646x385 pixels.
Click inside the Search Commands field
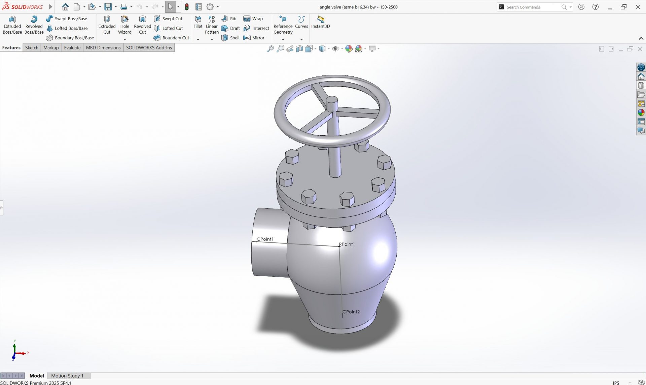tap(532, 7)
